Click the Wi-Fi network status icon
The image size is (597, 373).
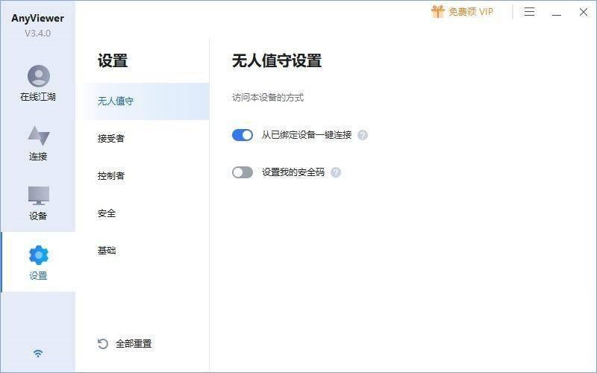[38, 353]
